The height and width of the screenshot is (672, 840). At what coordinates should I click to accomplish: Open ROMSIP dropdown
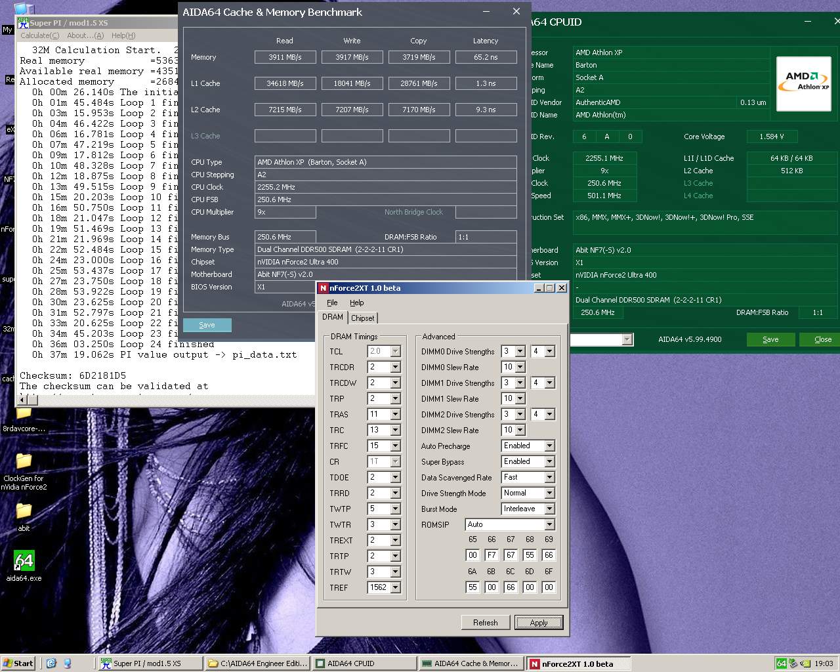pyautogui.click(x=549, y=525)
